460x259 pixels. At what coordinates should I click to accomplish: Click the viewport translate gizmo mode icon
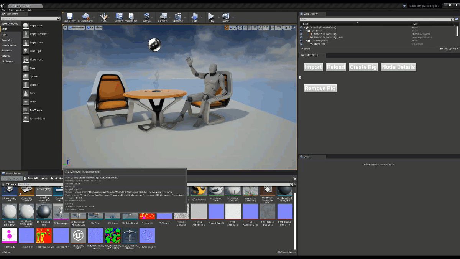[x=227, y=28]
